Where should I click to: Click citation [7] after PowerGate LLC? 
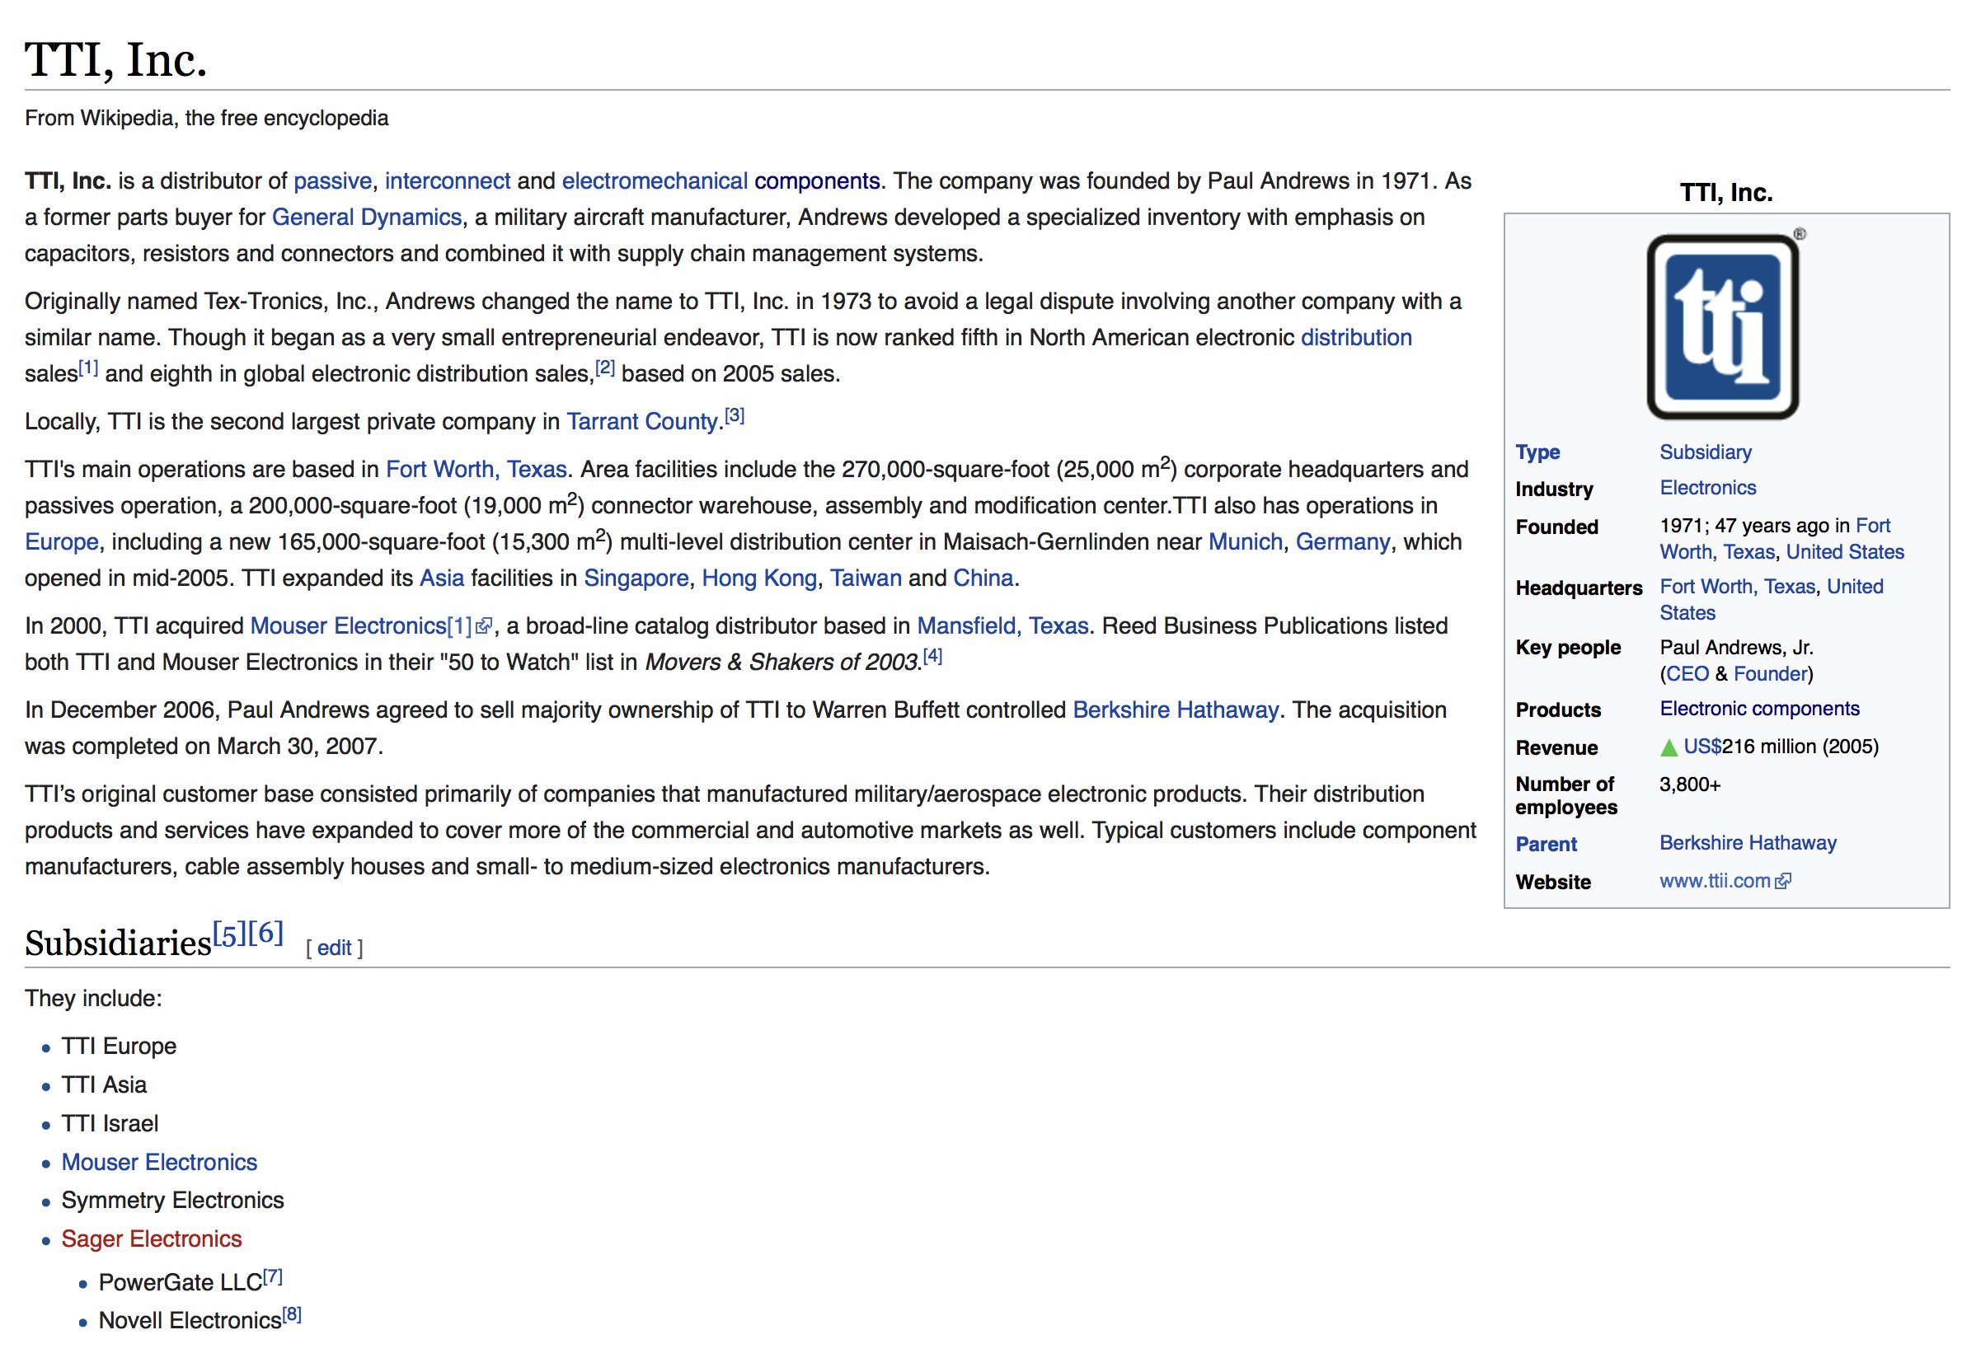pos(272,1277)
